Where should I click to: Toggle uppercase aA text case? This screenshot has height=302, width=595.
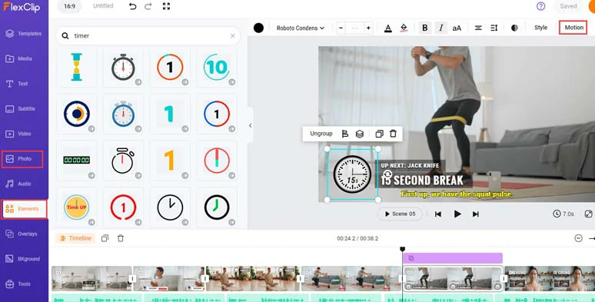tap(457, 28)
